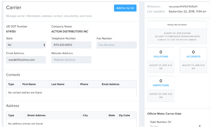The height and width of the screenshot is (129, 216).
Task: Click the Fax Number input field
Action: tap(116, 45)
